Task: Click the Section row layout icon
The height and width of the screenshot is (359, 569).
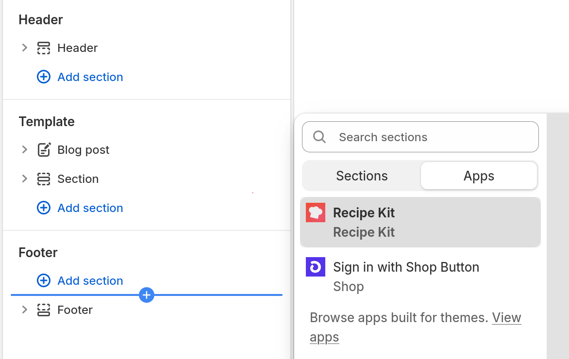Action: coord(44,179)
